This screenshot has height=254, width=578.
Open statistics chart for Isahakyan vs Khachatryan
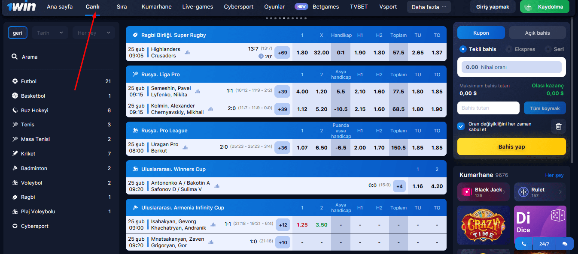[213, 224]
